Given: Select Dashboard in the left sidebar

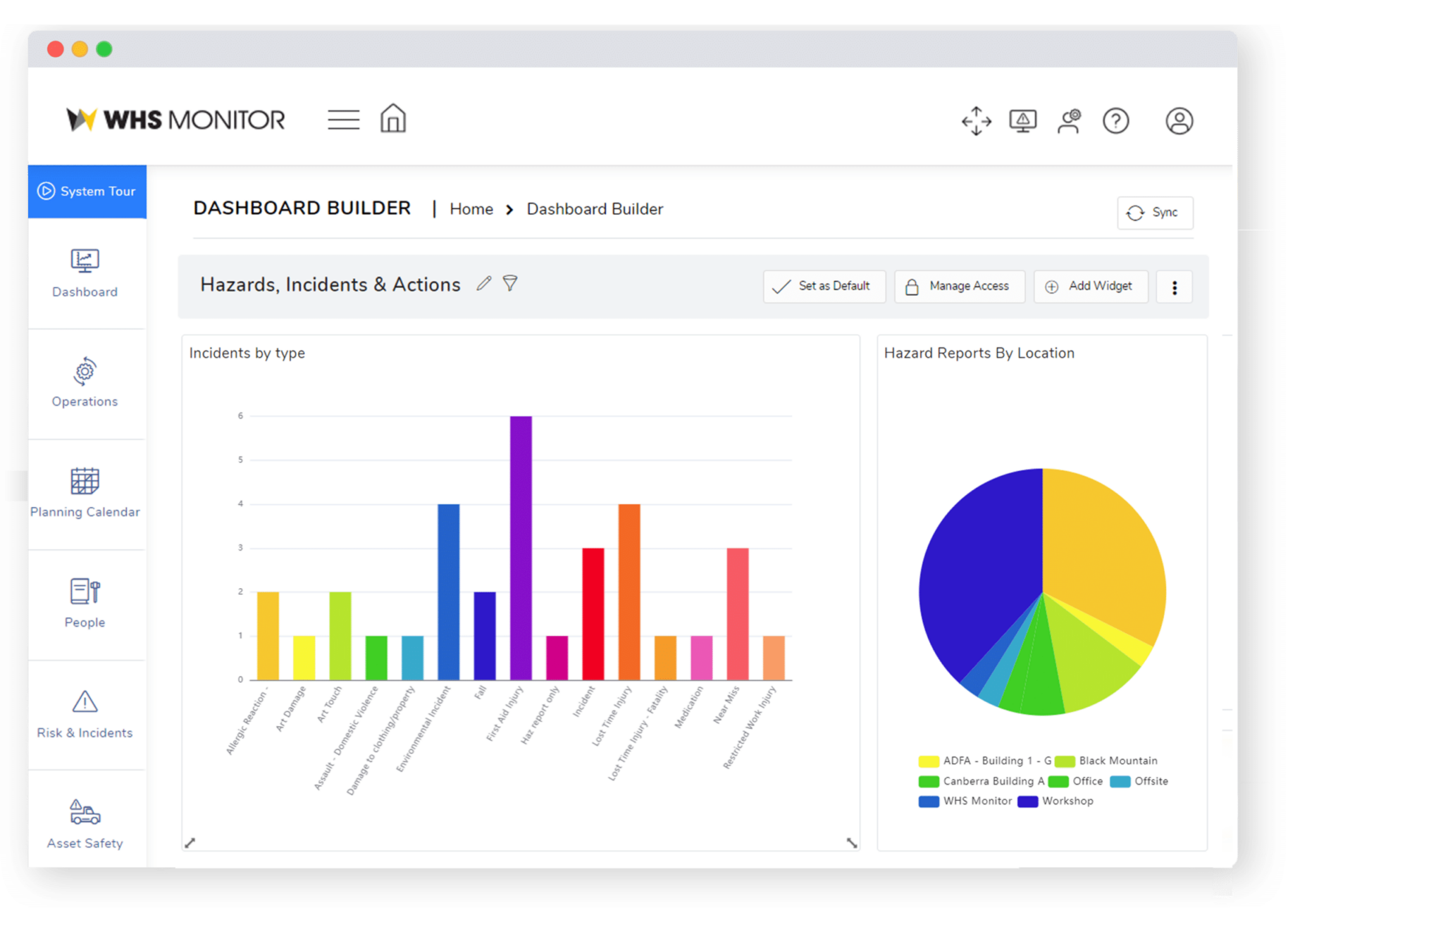Looking at the screenshot, I should 84,275.
